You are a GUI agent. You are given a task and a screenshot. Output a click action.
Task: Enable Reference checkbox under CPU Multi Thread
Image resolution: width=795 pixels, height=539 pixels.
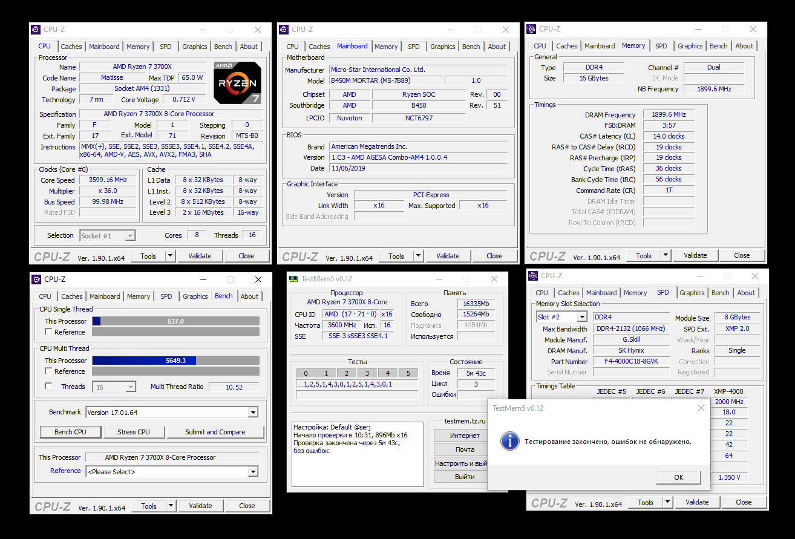(48, 371)
